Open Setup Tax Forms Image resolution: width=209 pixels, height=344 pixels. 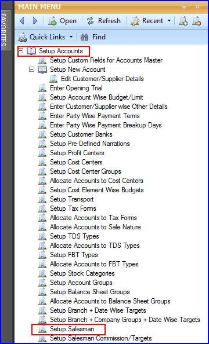(73, 208)
